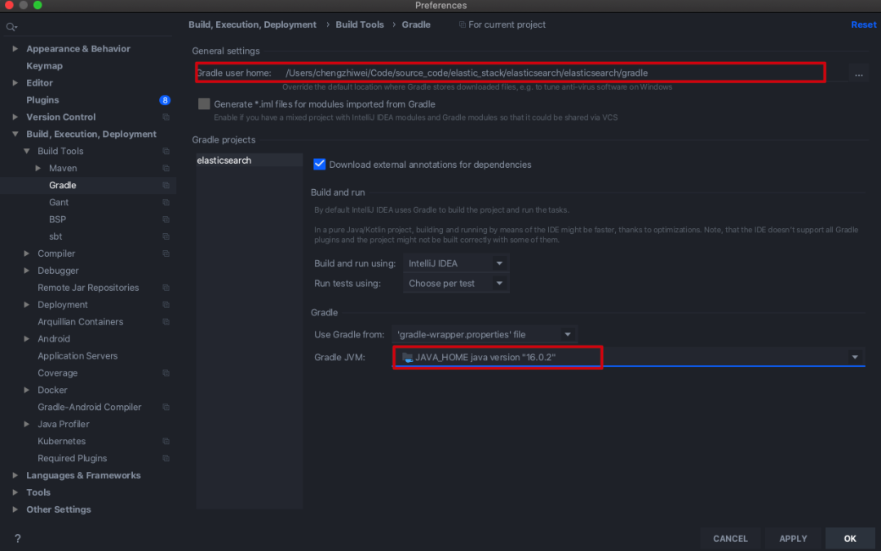This screenshot has height=551, width=881.
Task: Select sbt under Build Tools
Action: tap(55, 236)
